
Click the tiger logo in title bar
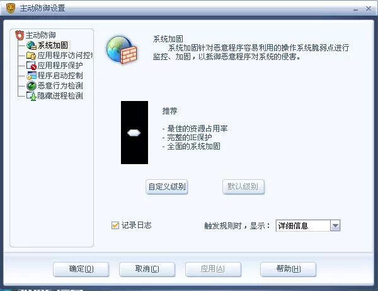pos(11,8)
